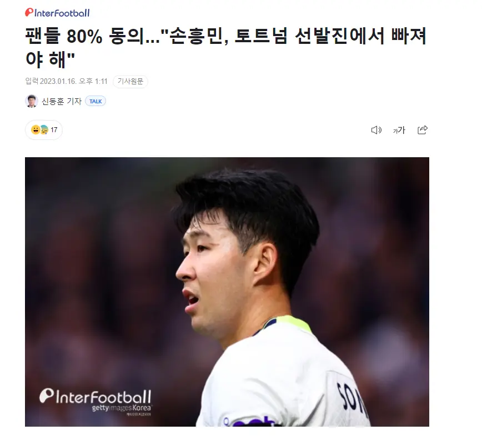Open reporter 신동훈 기자 profile link
482x440 pixels.
pos(62,101)
